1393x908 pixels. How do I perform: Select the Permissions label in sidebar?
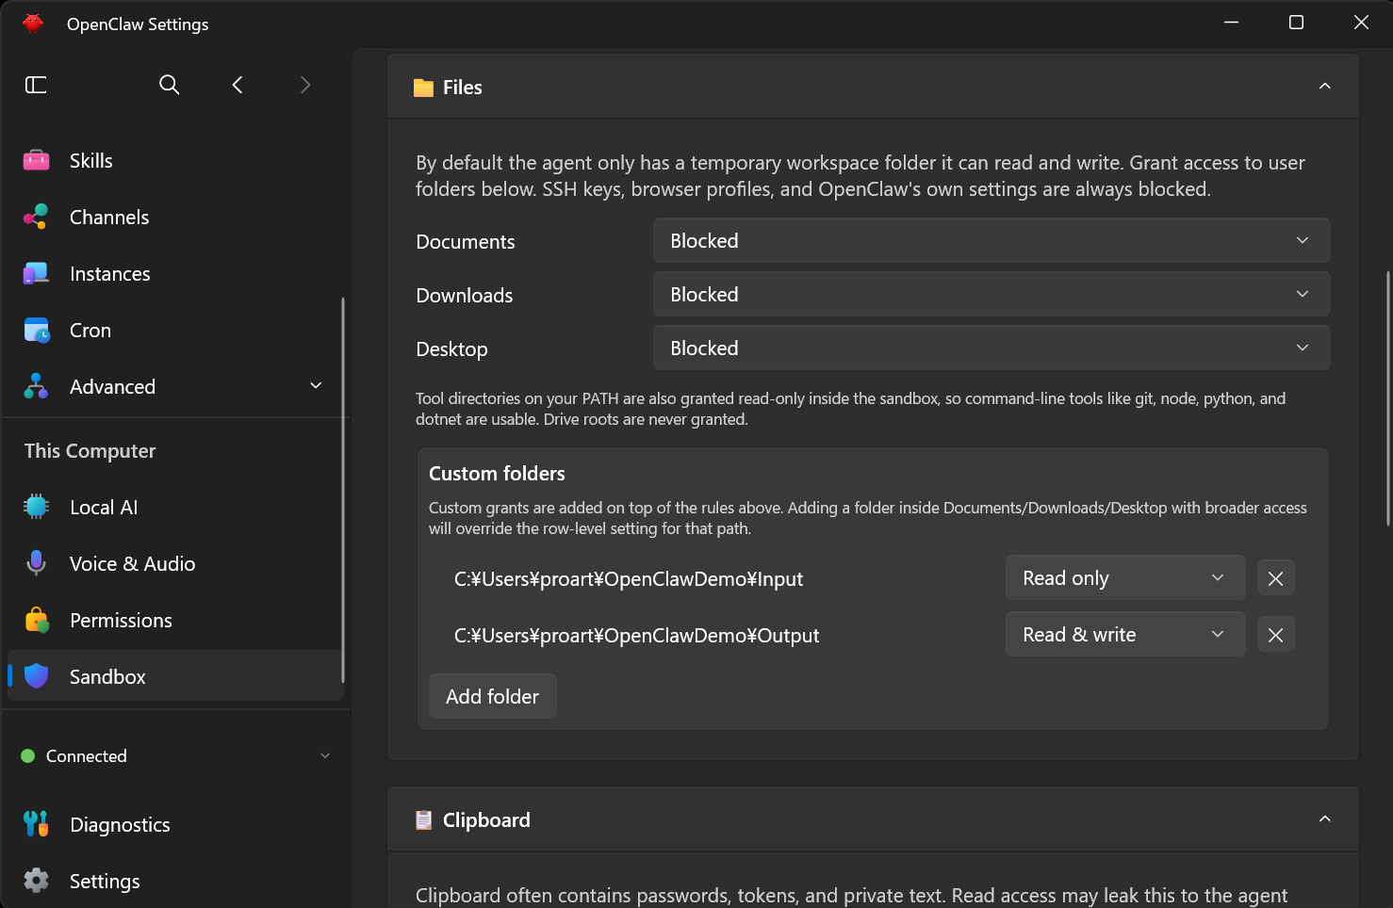pos(121,620)
